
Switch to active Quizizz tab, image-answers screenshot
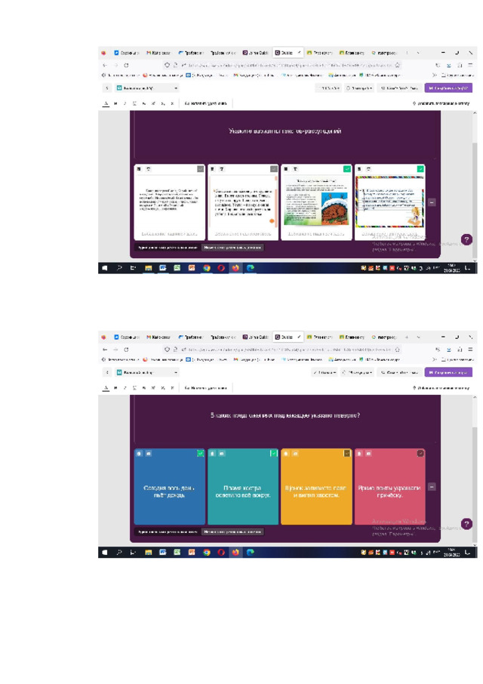click(x=288, y=53)
